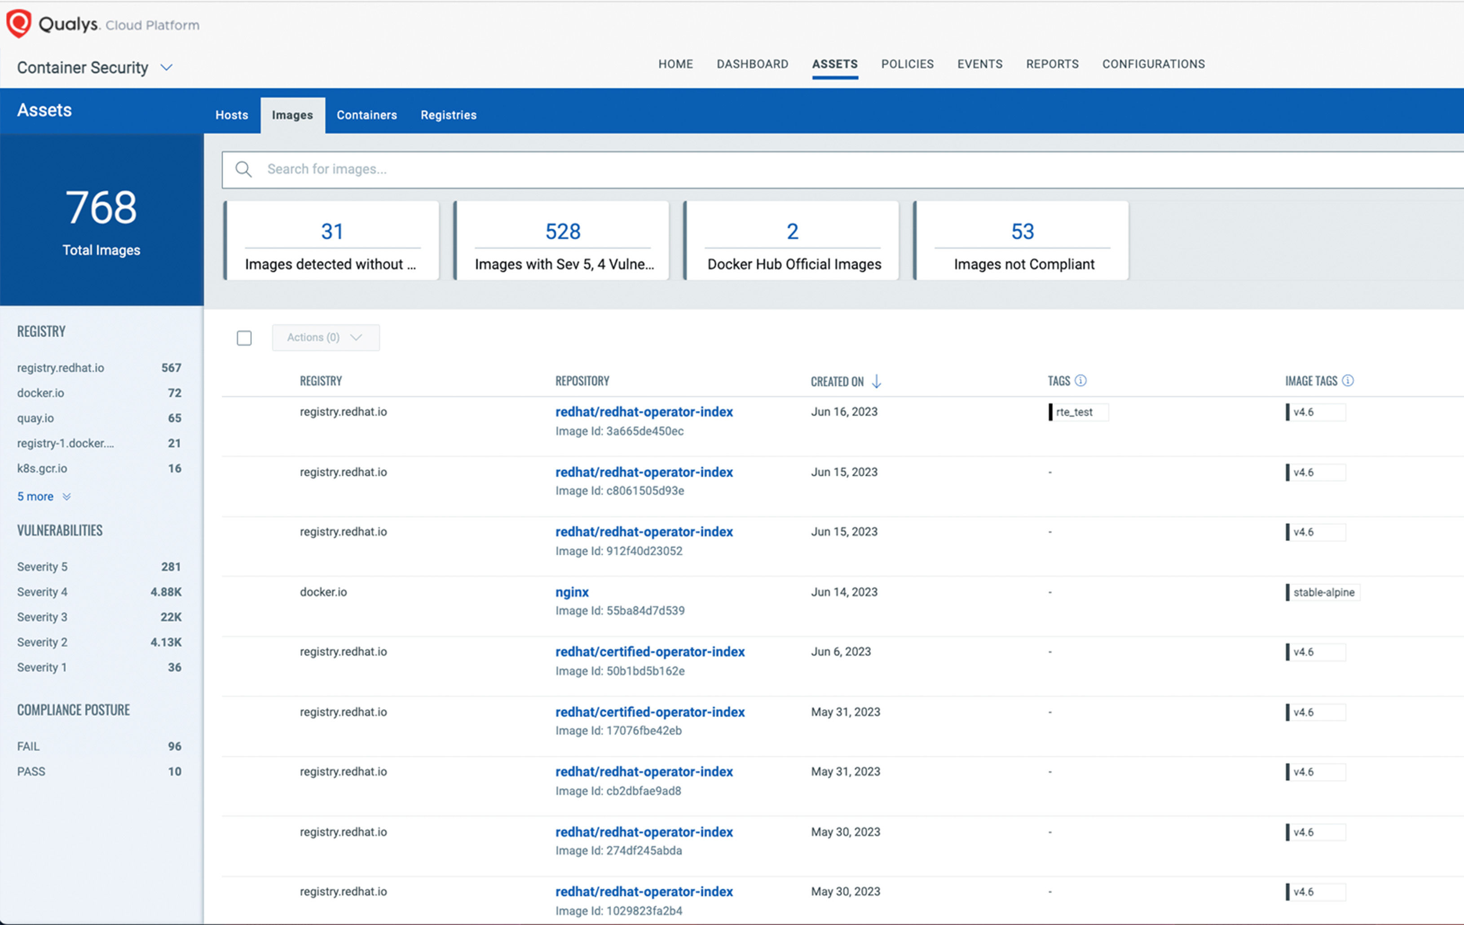
Task: Click the double-chevron icon beside 5 more
Action: point(67,497)
